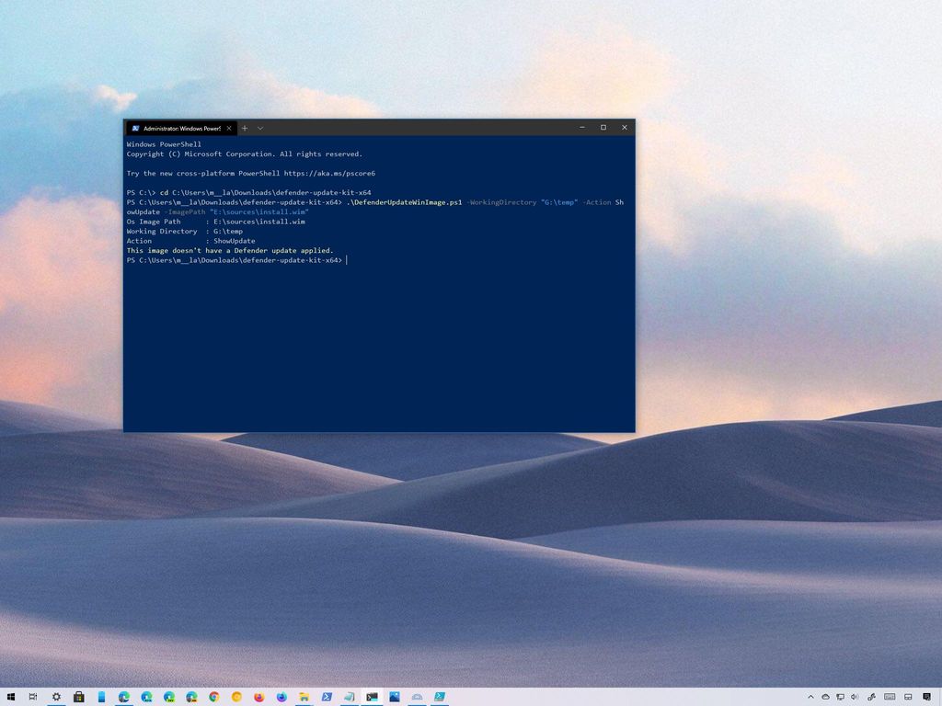Open Task View from the taskbar
The image size is (942, 706).
(x=34, y=697)
